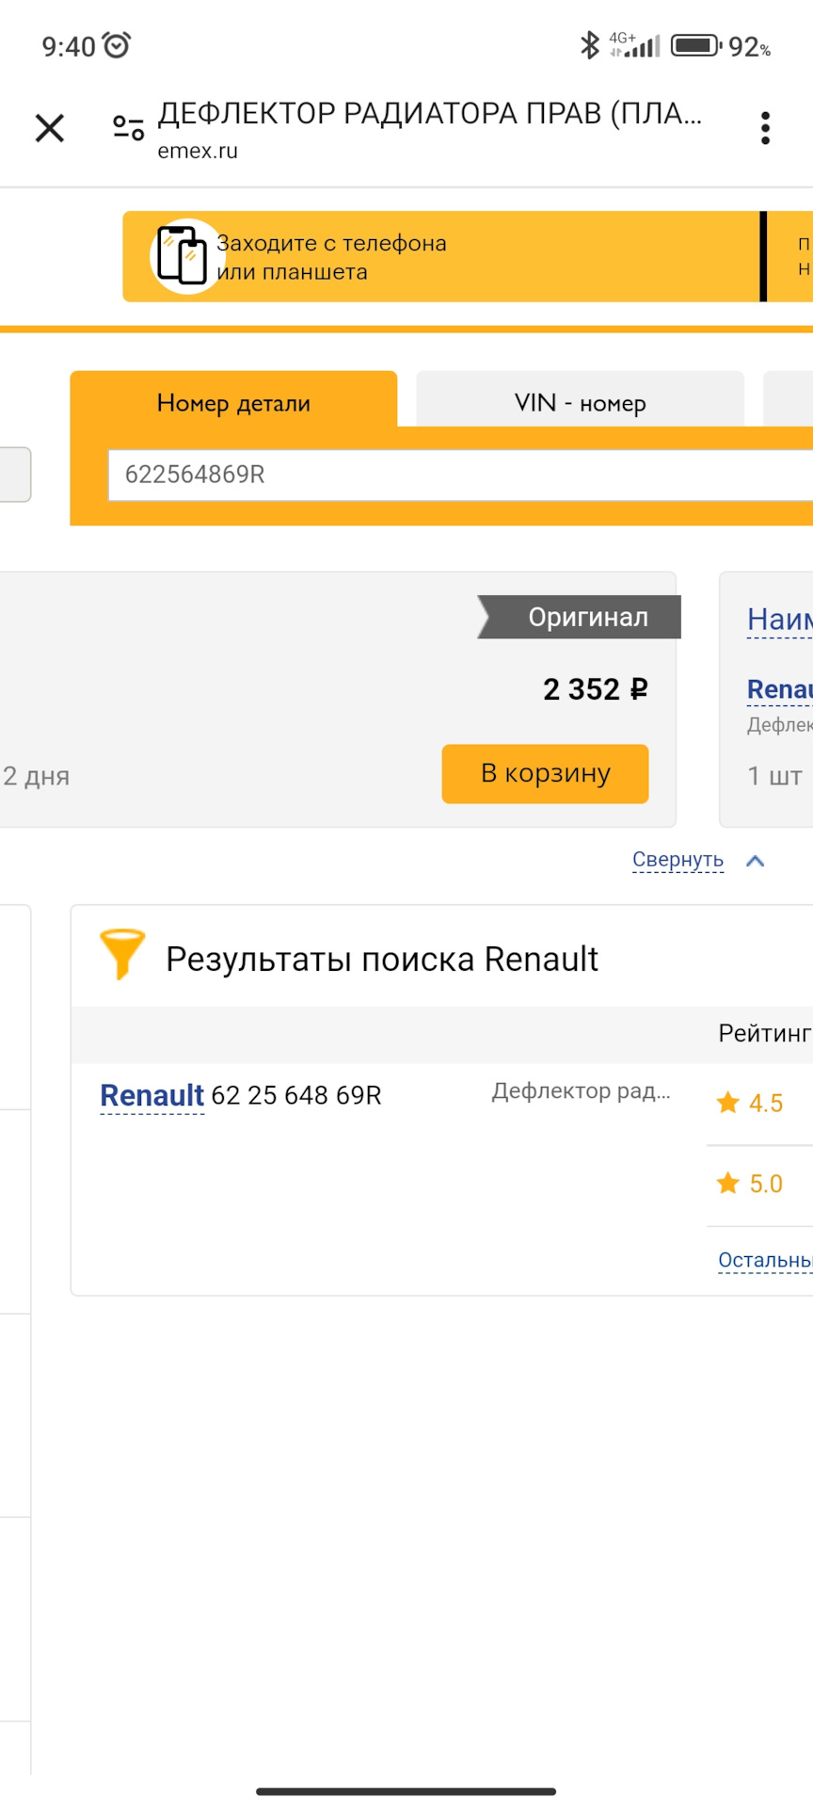Collapse the offer block via the chevron arrow
The height and width of the screenshot is (1808, 813).
755,860
